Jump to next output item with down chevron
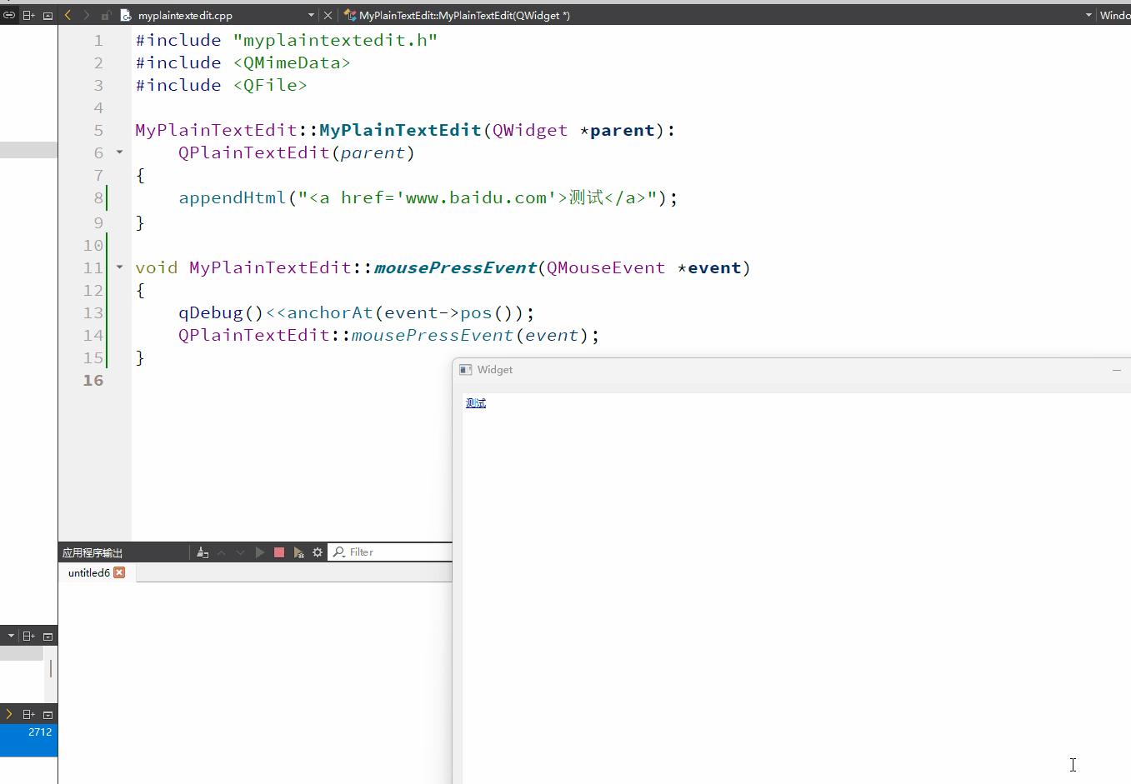Screen dimensions: 1131x784 (240, 552)
